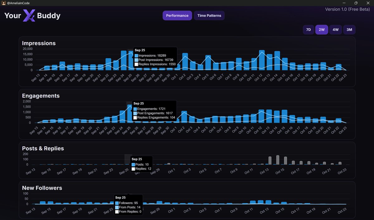This screenshot has height=220, width=374.
Task: Click the Sep 13 label under Engagements chart
Action: (34, 130)
